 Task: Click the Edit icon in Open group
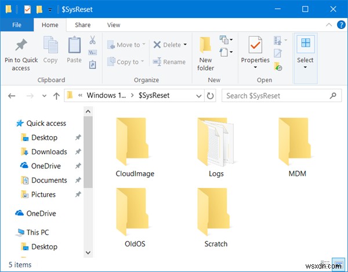(x=278, y=53)
